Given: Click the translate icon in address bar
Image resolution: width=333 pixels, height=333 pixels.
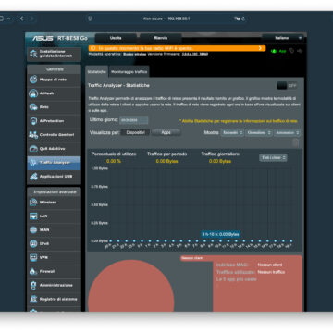Looking at the screenshot, I should click(237, 18).
